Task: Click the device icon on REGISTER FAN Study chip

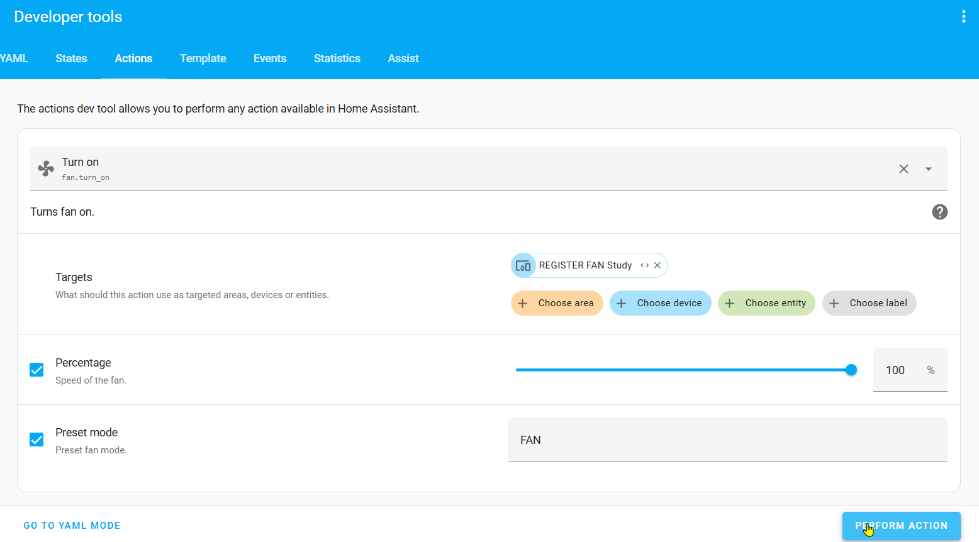Action: (x=523, y=265)
